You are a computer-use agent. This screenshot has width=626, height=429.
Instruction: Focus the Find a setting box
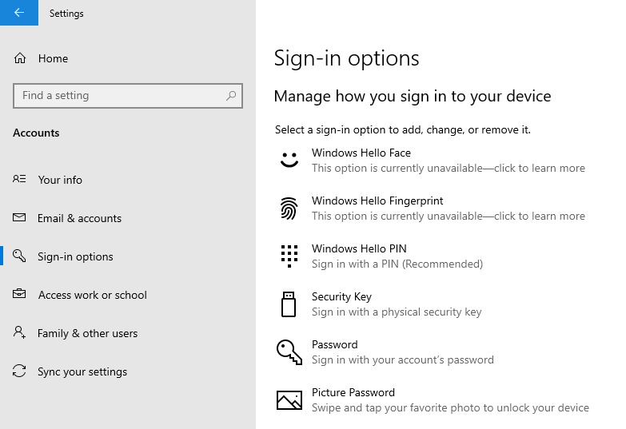[128, 96]
